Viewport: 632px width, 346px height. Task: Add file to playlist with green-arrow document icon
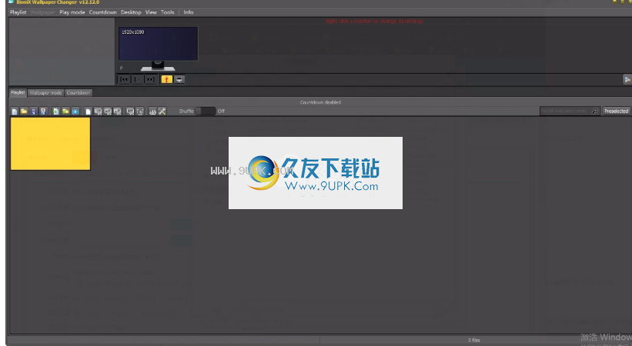[x=55, y=111]
